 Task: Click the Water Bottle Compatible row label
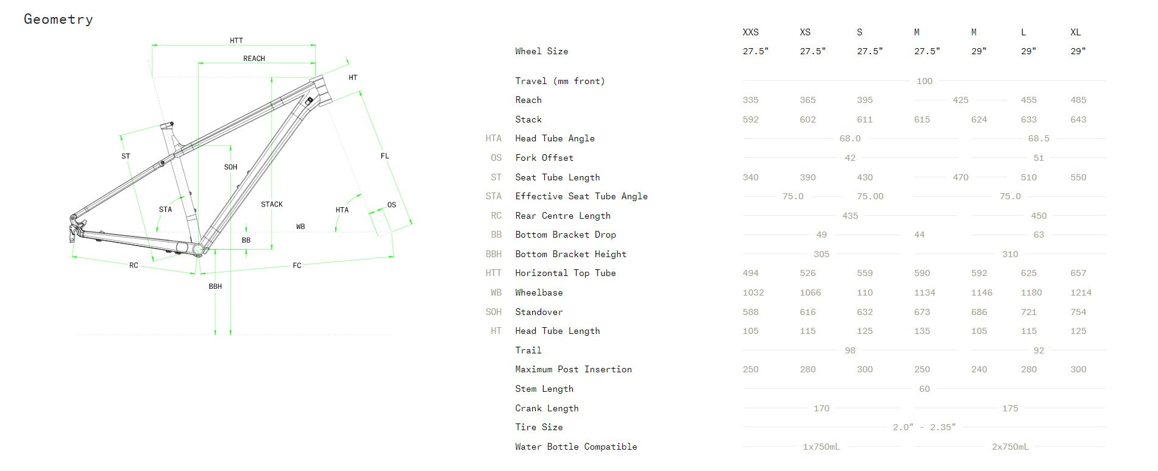tap(575, 447)
